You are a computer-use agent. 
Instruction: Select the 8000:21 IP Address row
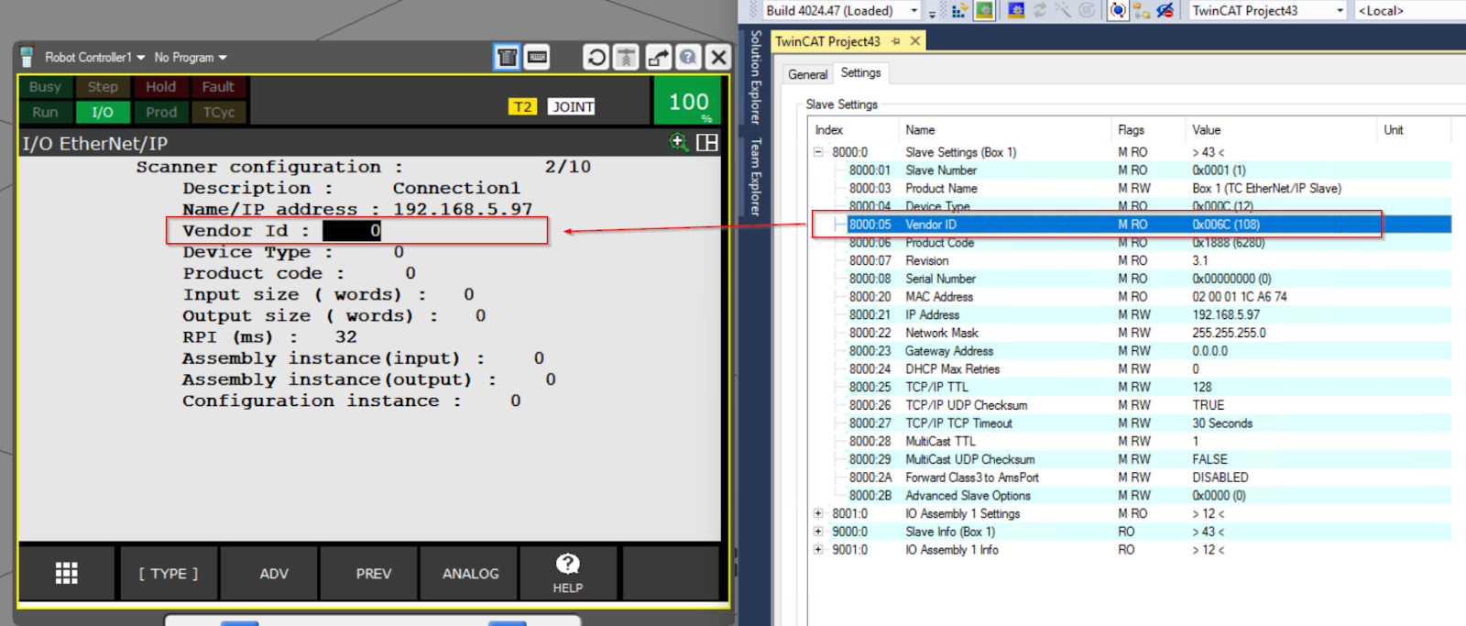point(1131,314)
